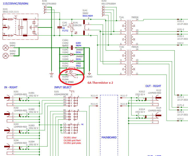
Task: Select the A30442MNCBE part number
Action: click(61, 94)
